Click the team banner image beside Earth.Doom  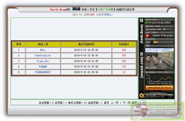(76, 9)
